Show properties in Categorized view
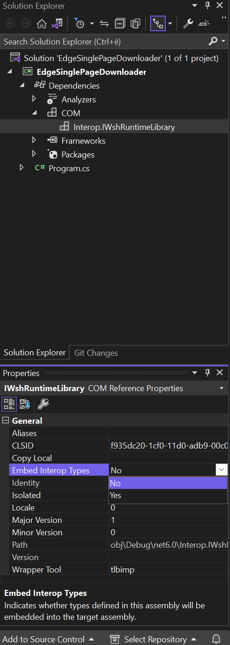 (9, 404)
